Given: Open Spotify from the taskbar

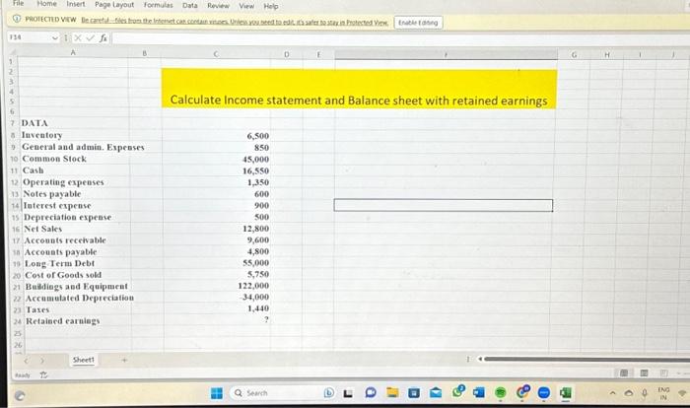Looking at the screenshot, I should (x=501, y=392).
